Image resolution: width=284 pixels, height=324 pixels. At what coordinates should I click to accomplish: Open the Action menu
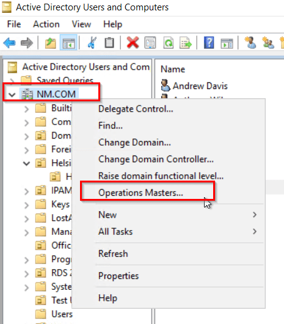pyautogui.click(x=46, y=24)
